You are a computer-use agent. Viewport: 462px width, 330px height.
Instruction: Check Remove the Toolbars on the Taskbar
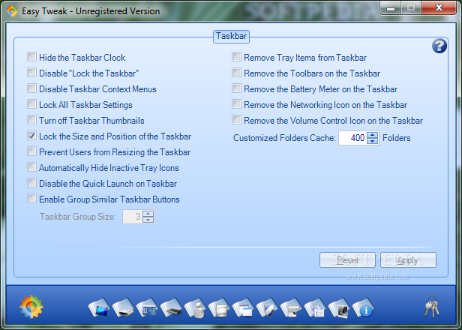(236, 73)
